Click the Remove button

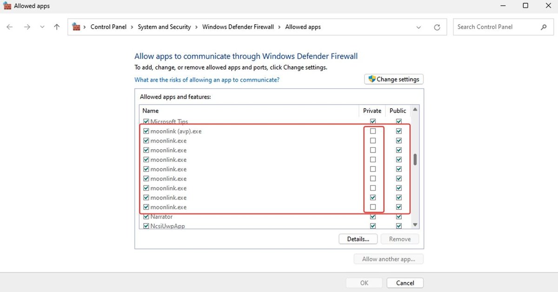point(400,239)
